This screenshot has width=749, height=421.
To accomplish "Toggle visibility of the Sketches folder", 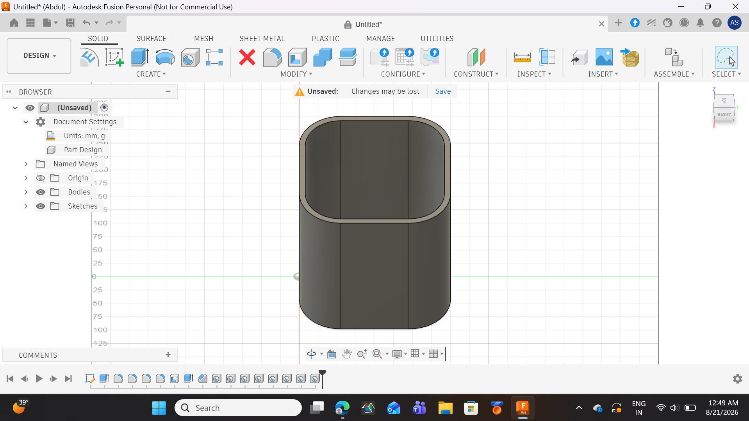I will coord(41,206).
